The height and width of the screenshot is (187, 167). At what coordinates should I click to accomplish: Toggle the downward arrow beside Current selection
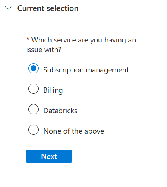click(x=8, y=8)
